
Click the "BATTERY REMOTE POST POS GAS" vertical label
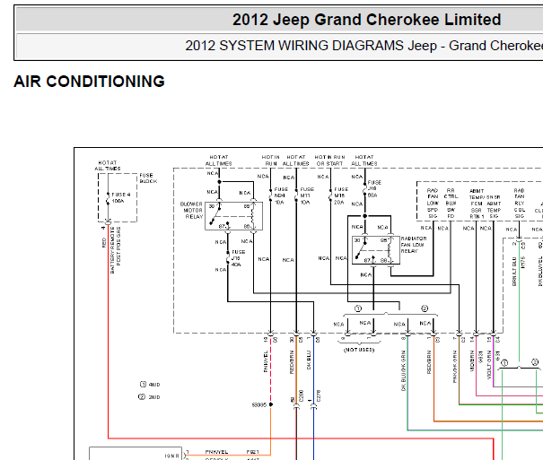tap(115, 250)
